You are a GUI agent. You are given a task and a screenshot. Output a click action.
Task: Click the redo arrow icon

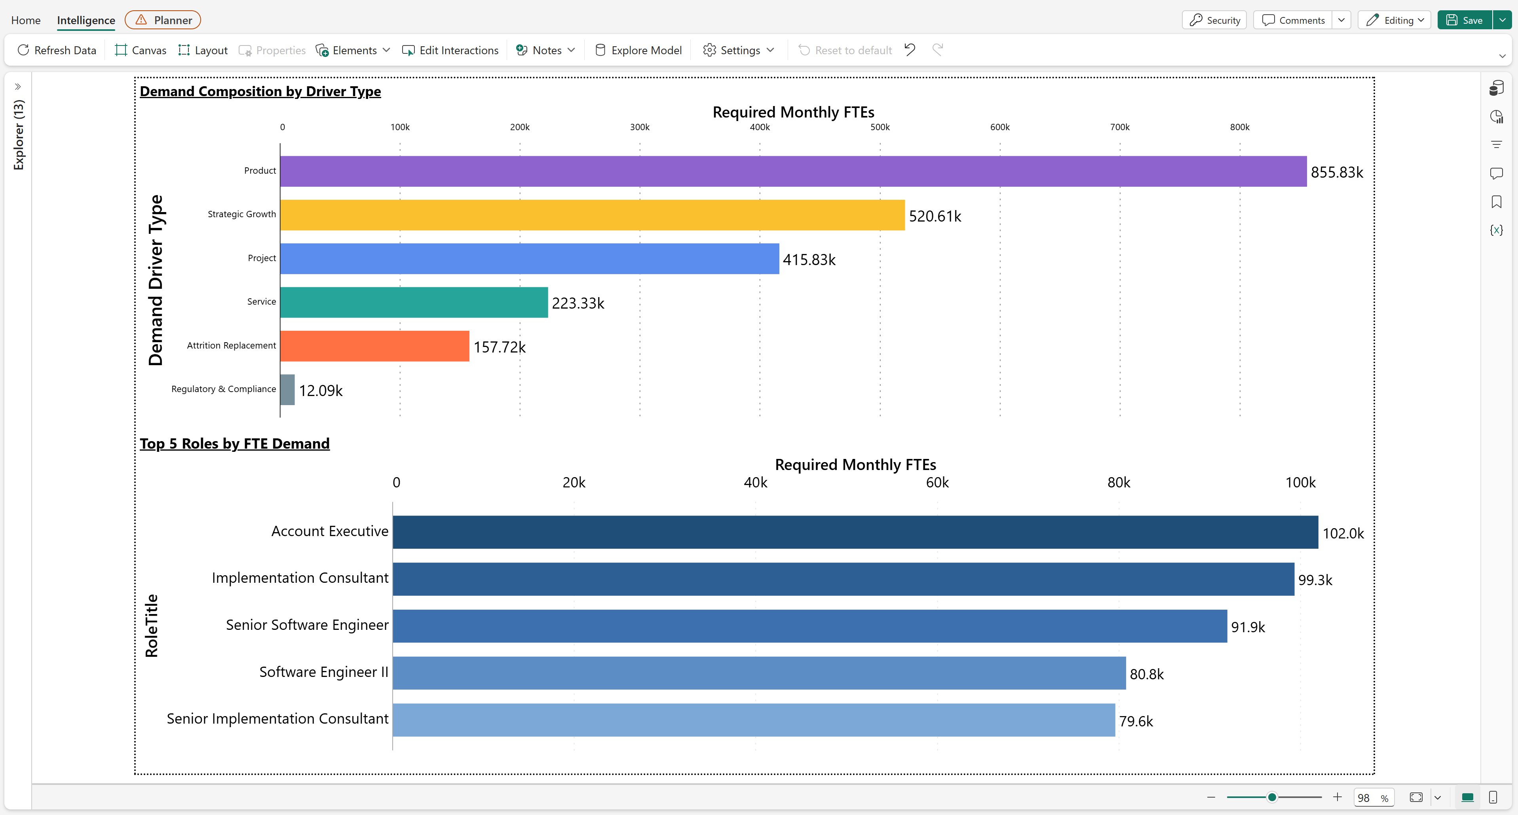pos(938,49)
